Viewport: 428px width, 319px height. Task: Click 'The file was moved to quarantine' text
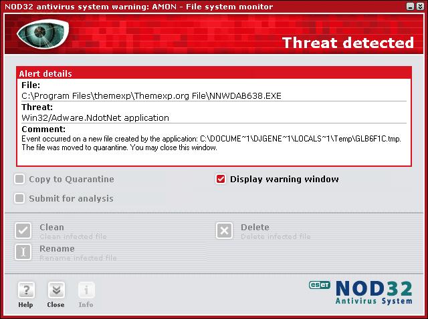(76, 147)
